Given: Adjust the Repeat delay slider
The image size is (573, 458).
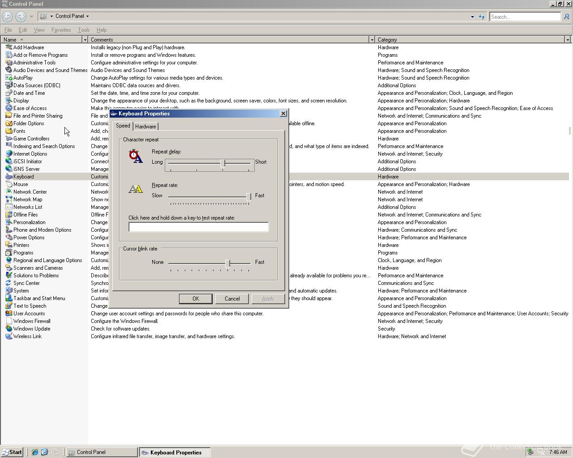Looking at the screenshot, I should pyautogui.click(x=222, y=164).
